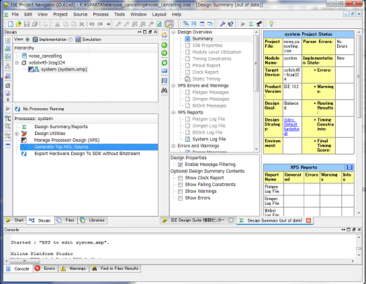This screenshot has height=284, width=366.
Task: Collapse the xc6slx45-3csg324 hierarchy node
Action: coord(17,62)
